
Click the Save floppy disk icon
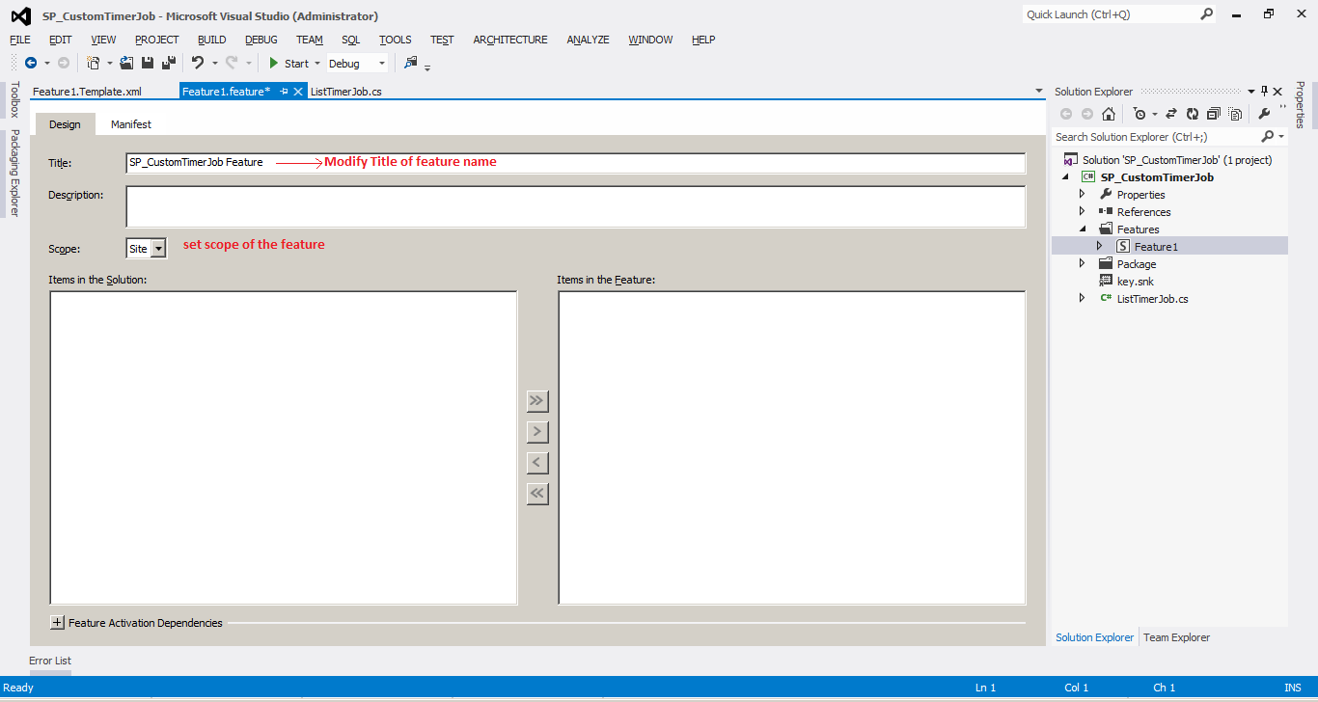148,64
